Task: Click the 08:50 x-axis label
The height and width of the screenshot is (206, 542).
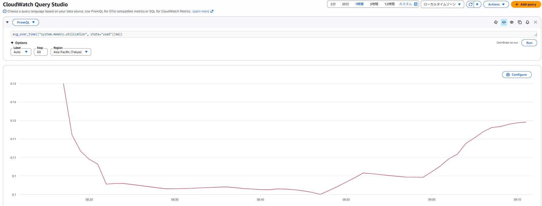Action: pos(346,200)
